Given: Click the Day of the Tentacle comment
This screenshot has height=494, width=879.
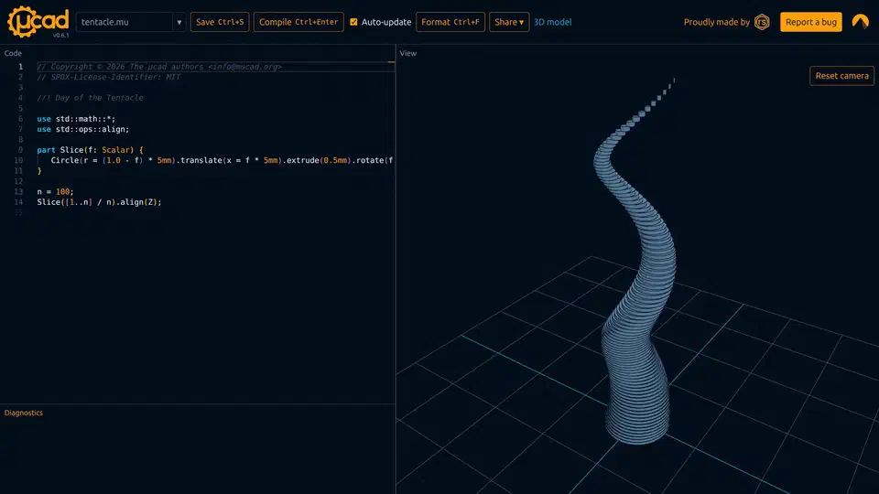Looking at the screenshot, I should (x=91, y=98).
